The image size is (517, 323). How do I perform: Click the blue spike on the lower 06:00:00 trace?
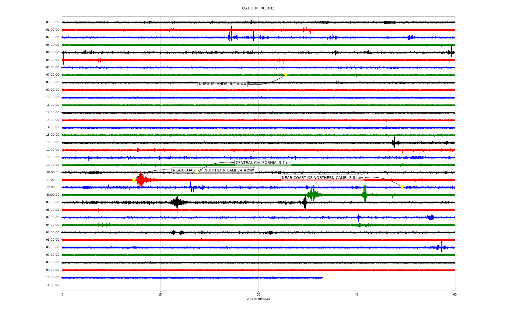click(x=442, y=247)
